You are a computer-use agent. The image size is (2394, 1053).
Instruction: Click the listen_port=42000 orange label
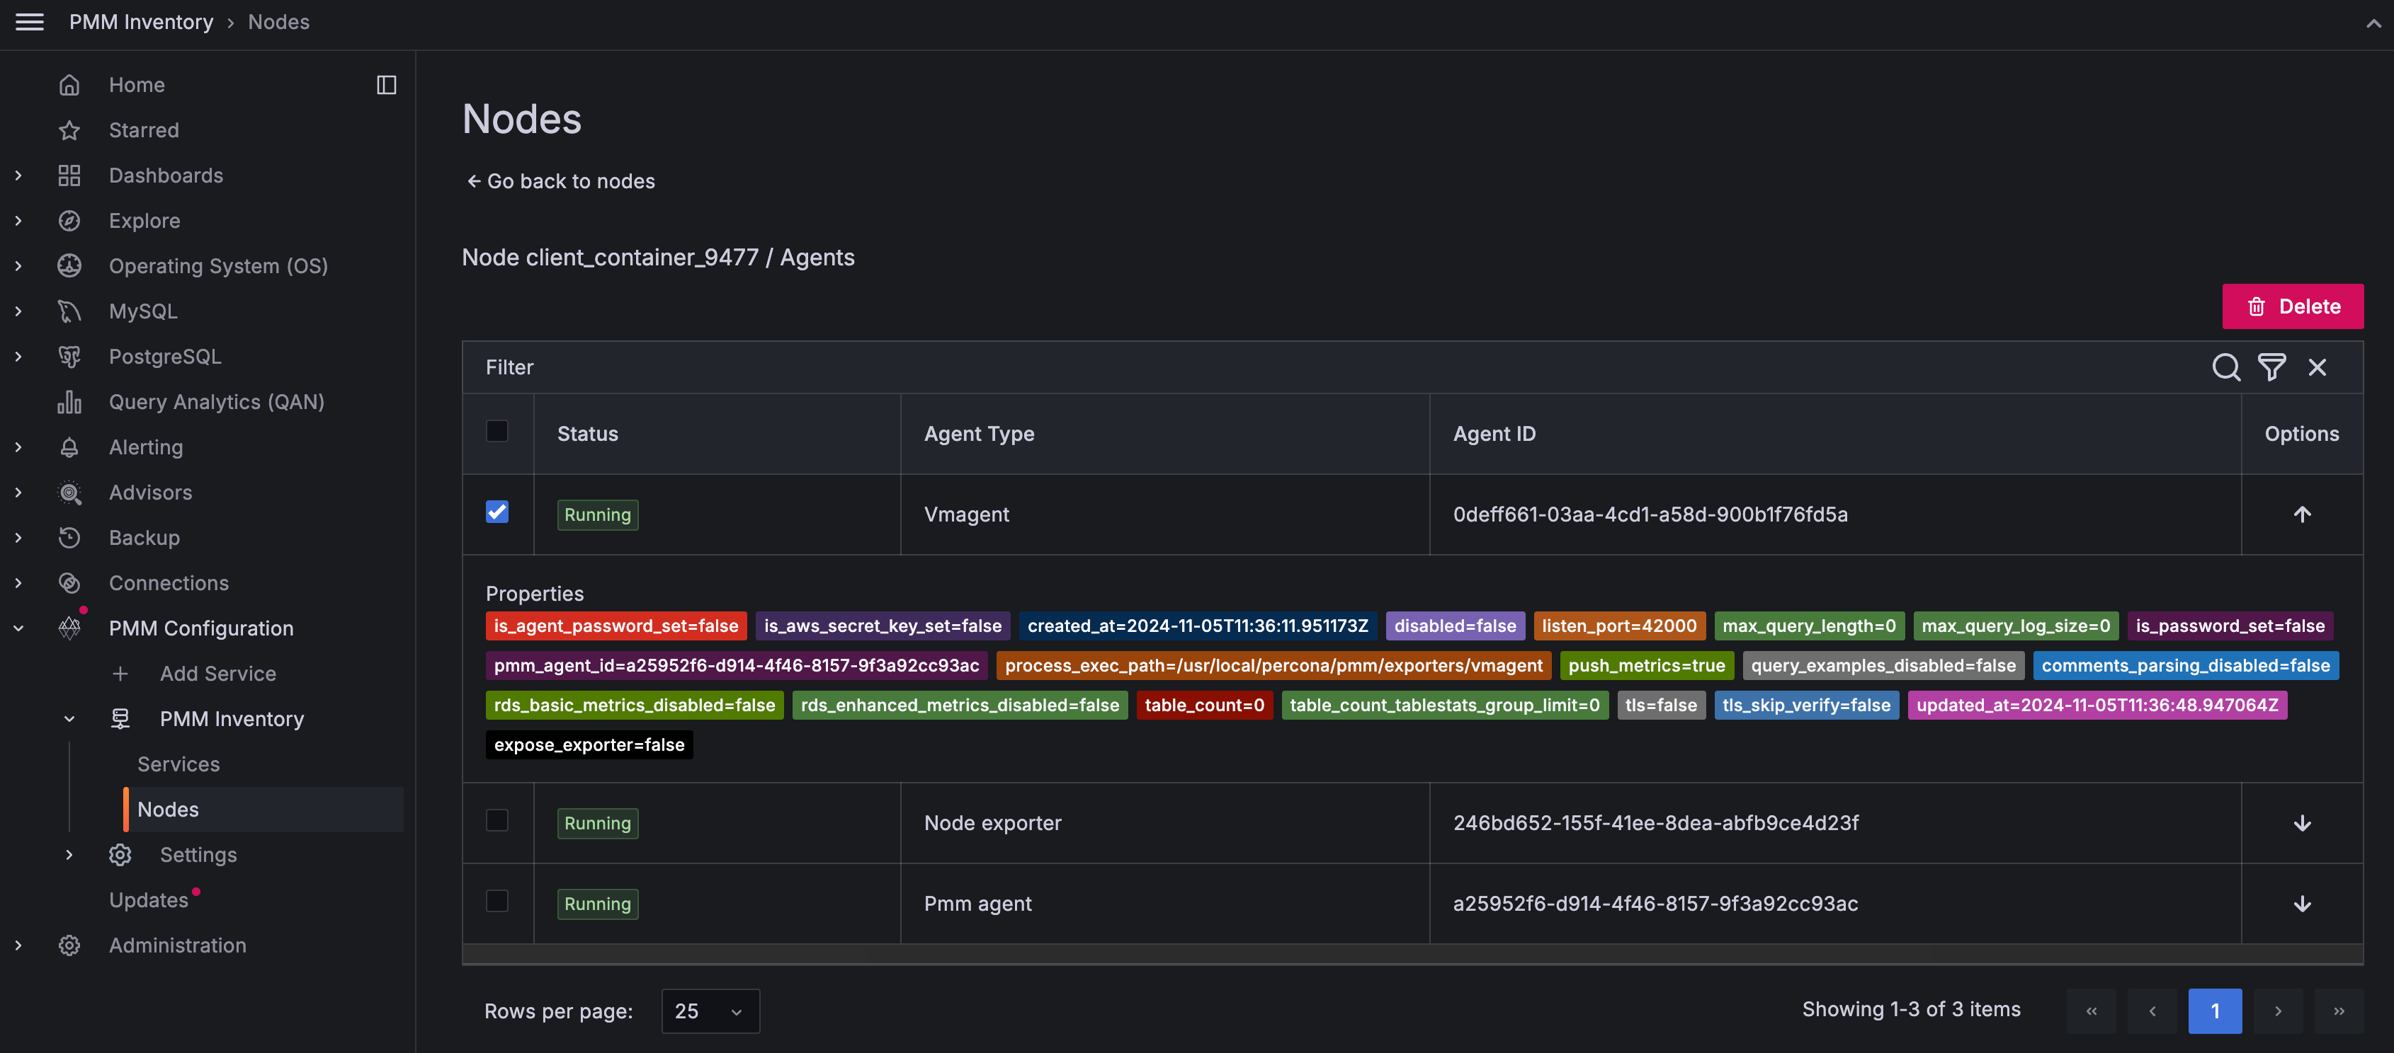pyautogui.click(x=1618, y=627)
